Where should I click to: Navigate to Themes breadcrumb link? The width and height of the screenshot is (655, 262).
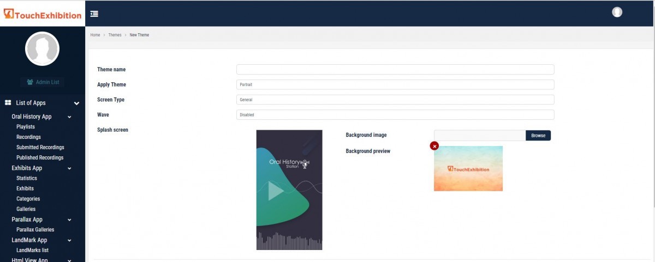(115, 35)
